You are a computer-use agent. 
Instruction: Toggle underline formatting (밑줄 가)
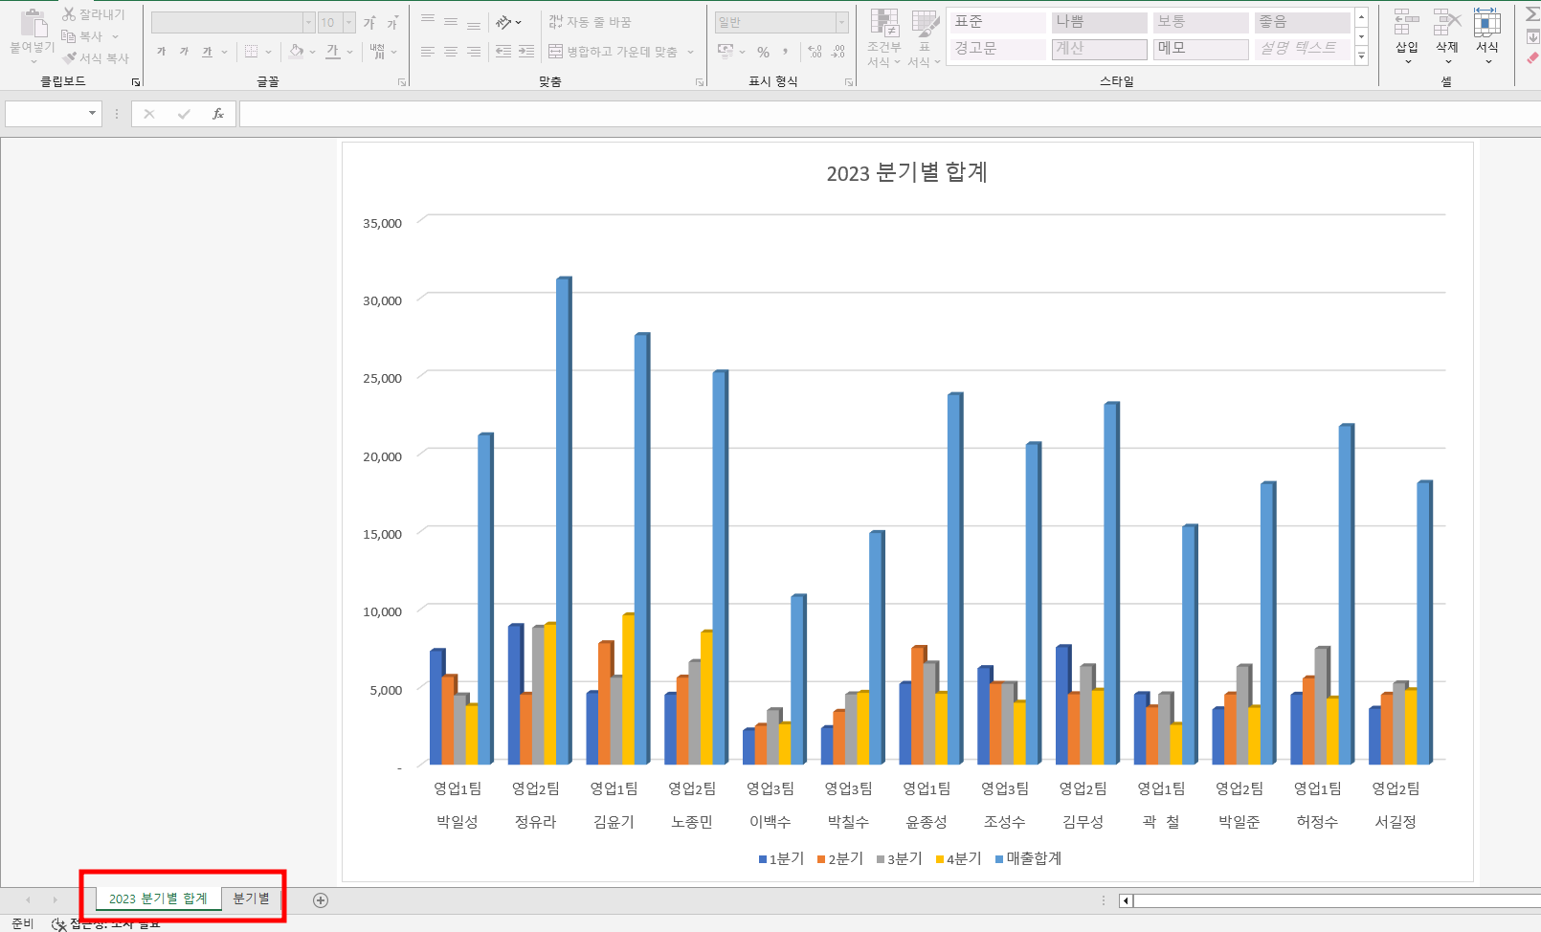point(207,52)
